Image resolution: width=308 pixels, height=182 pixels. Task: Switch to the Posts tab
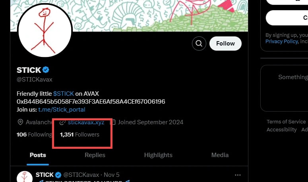coord(38,155)
